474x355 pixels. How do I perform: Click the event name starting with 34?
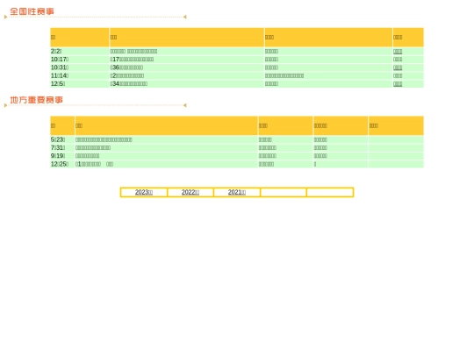point(129,84)
